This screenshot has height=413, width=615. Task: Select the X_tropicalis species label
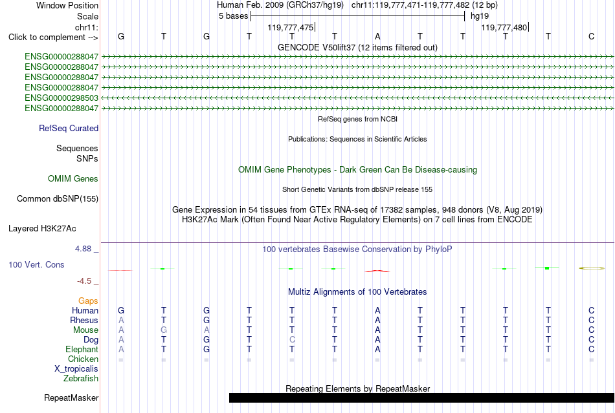coord(76,369)
